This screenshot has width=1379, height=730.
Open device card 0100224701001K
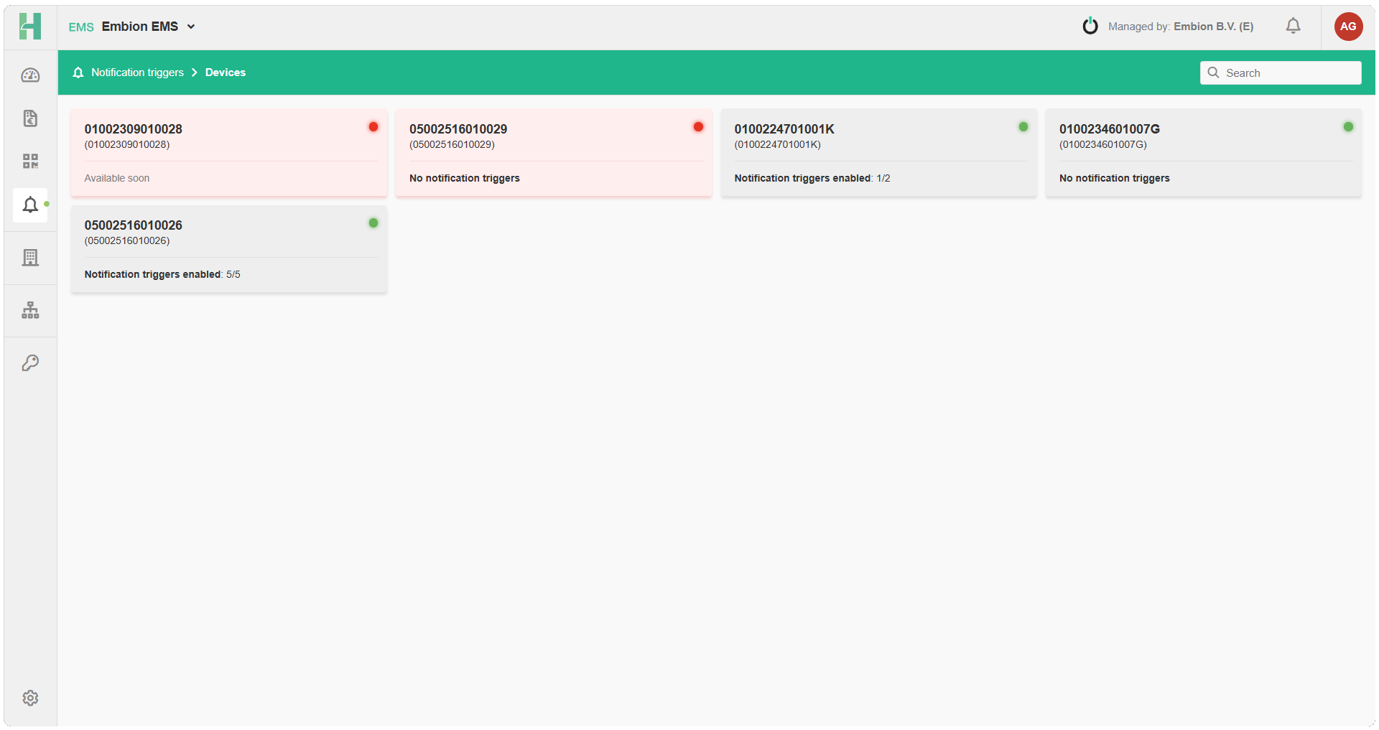tap(878, 153)
